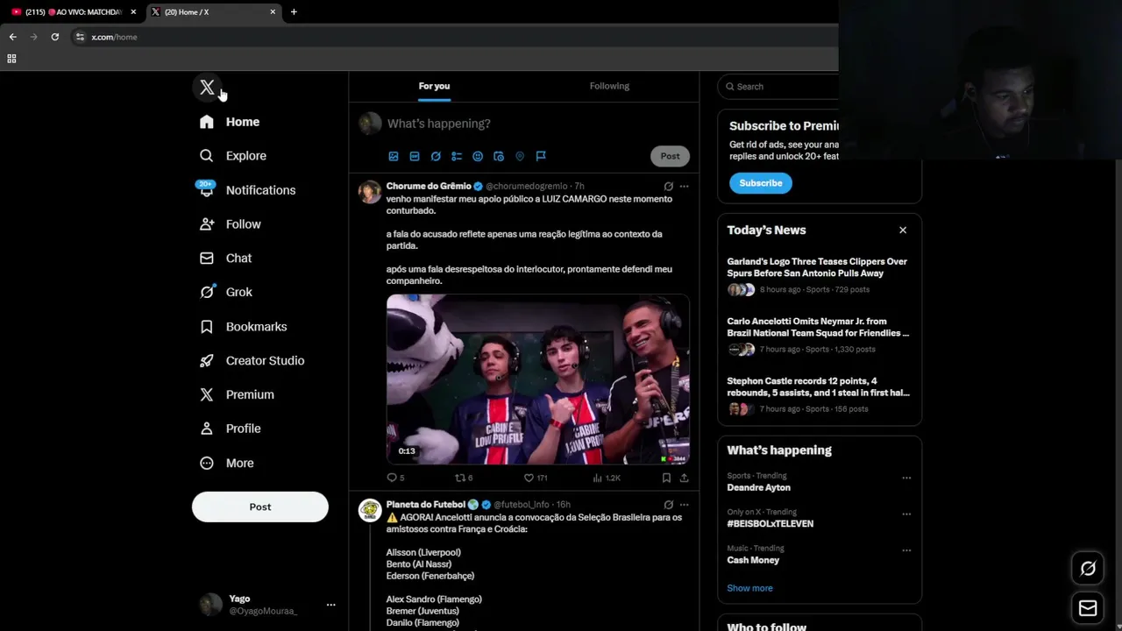Bookmark the Chorume do Grêmio post
The width and height of the screenshot is (1122, 631).
click(666, 478)
